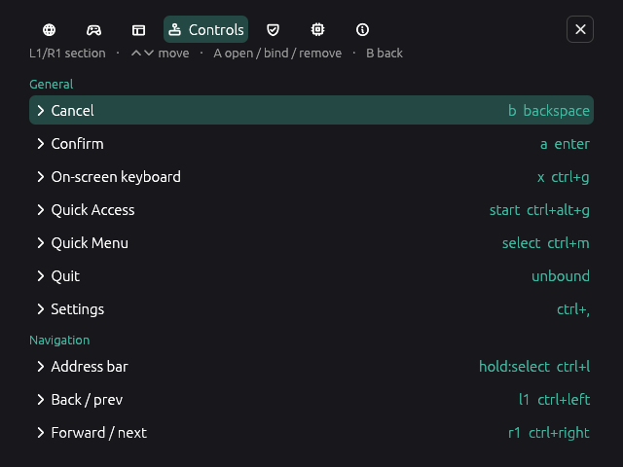Expand the Address bar chevron
Screen dimensions: 623x467
tap(41, 367)
